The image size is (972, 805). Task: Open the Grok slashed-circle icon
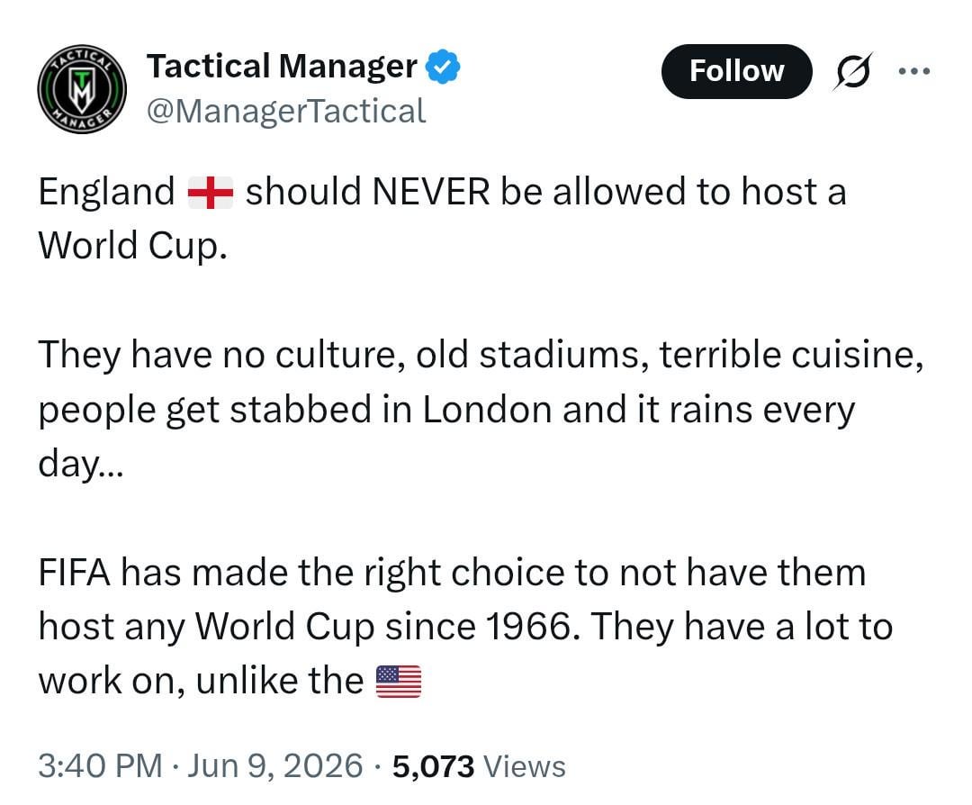853,71
